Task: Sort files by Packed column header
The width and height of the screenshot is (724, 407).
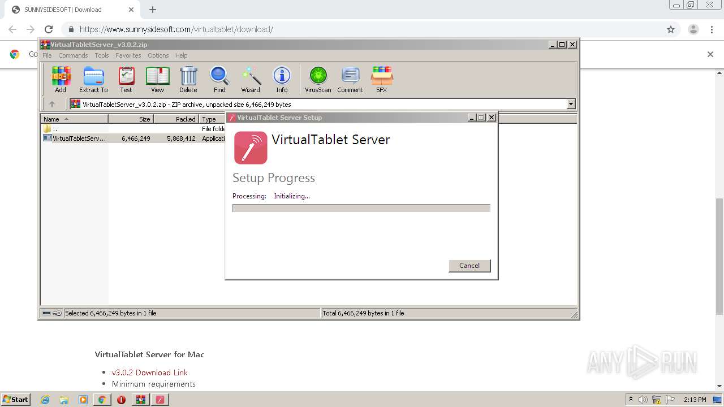Action: tap(176, 119)
